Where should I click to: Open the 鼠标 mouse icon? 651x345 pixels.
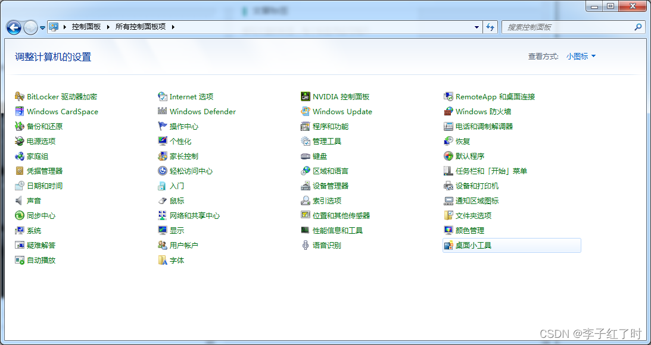[x=163, y=200]
